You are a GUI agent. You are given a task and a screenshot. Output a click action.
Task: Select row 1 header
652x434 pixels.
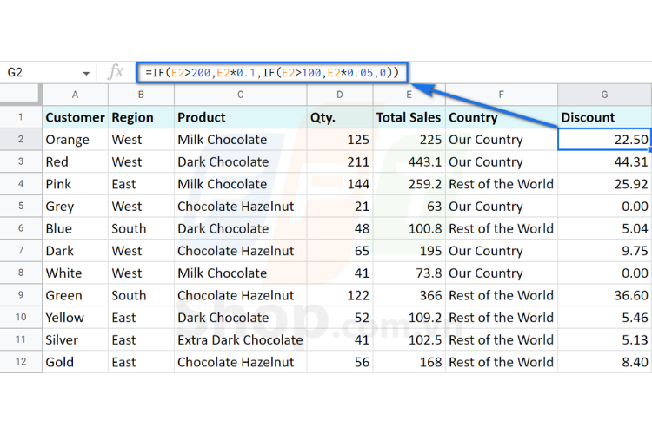[x=21, y=117]
